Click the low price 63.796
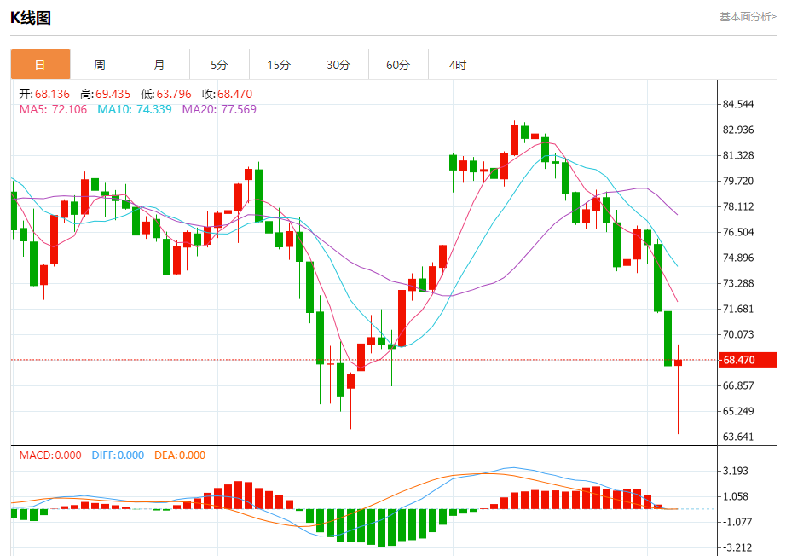The width and height of the screenshot is (786, 556). 174,94
